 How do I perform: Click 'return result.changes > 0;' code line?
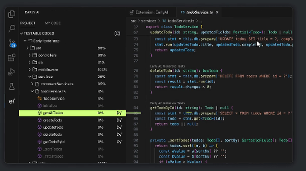(183, 87)
